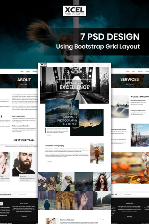Open SERVICES in the center page nav
Image resolution: width=149 pixels, height=224 pixels.
83,65
